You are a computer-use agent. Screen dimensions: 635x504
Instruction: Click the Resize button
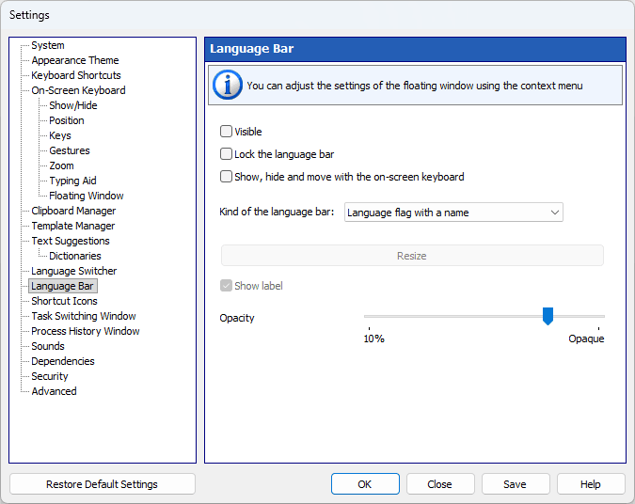tap(412, 256)
